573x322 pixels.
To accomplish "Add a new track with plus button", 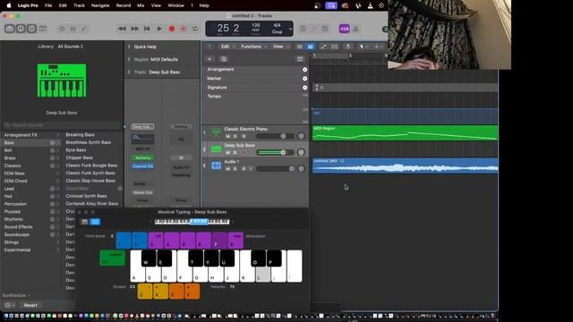I will pyautogui.click(x=210, y=59).
